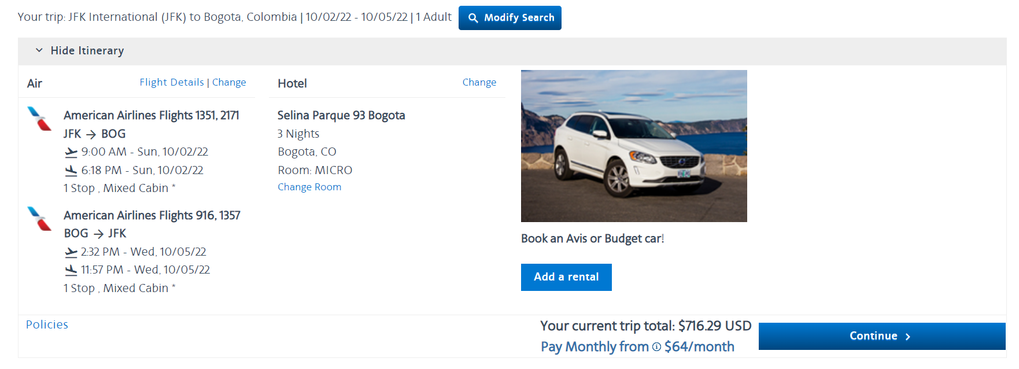
Task: Open Flight Details for the Air section
Action: (x=172, y=82)
